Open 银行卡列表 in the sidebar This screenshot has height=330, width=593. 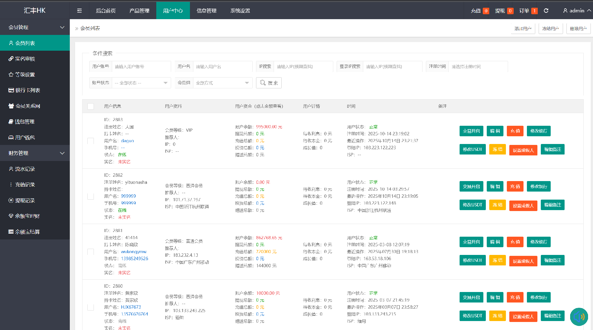[x=27, y=90]
